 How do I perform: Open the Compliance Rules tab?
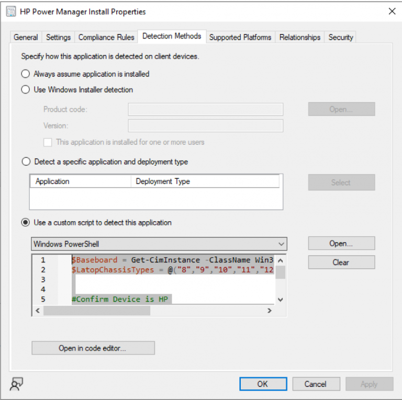106,37
